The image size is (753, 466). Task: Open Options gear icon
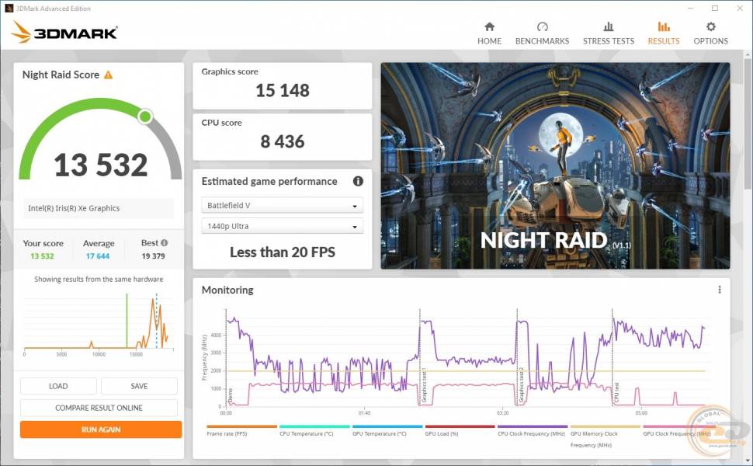coord(711,26)
